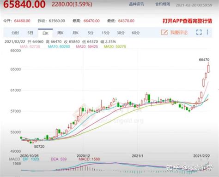Click the 65000 price axis label

click(x=16, y=69)
